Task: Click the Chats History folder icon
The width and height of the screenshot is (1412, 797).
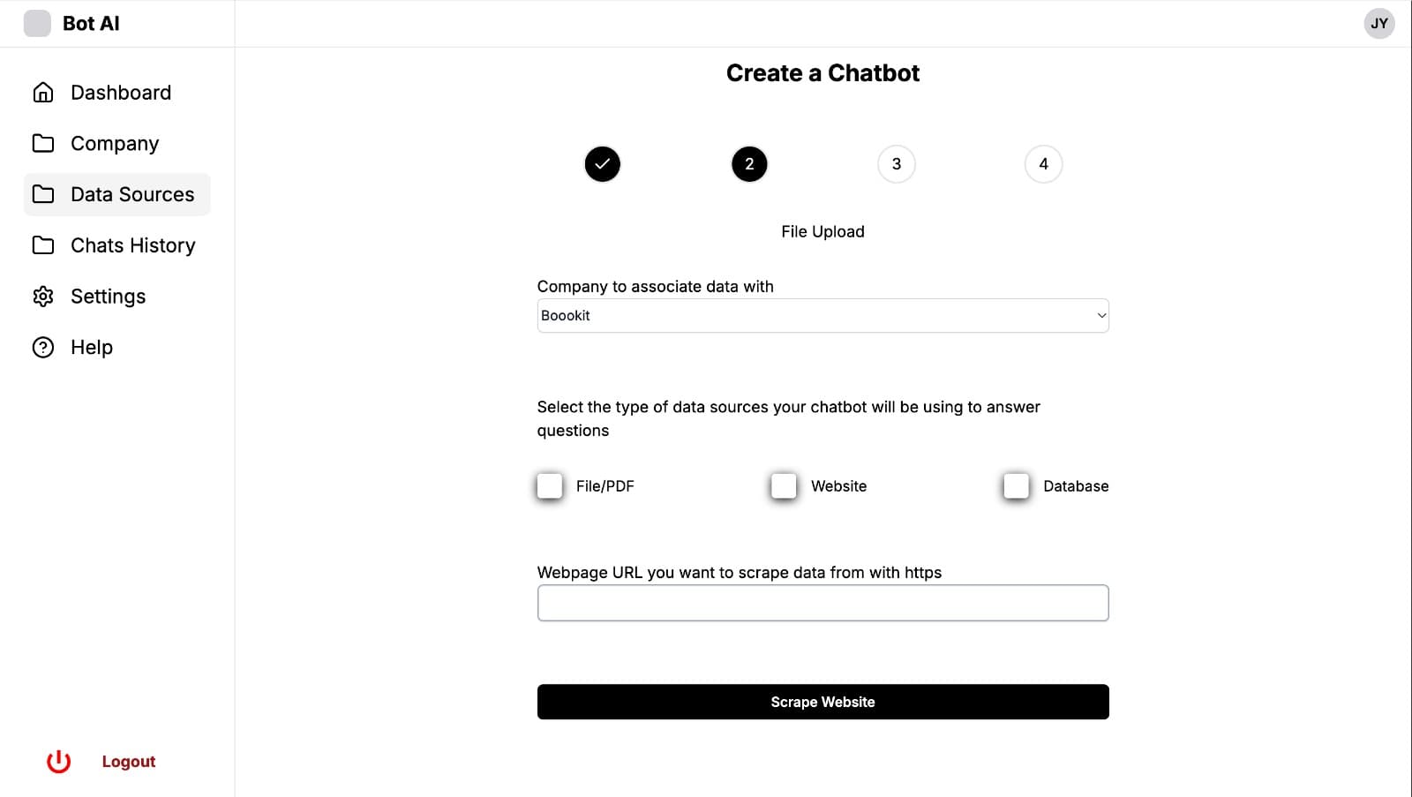Action: click(x=43, y=245)
